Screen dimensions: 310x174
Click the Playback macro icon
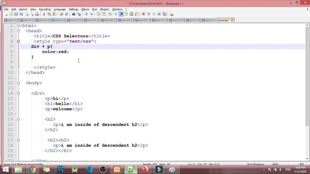154,14
